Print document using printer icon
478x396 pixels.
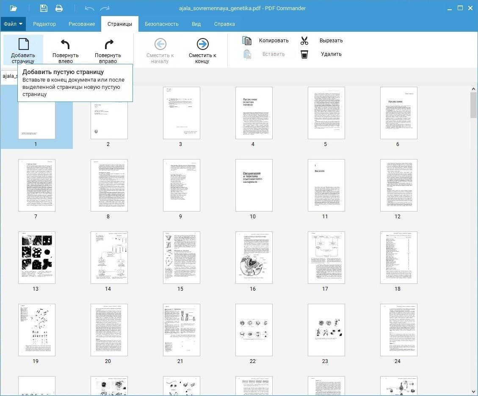point(59,8)
